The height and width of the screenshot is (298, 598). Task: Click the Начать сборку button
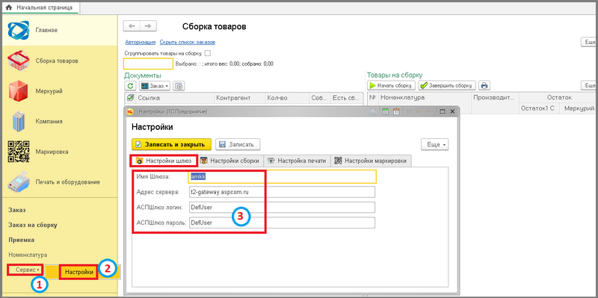(x=391, y=85)
